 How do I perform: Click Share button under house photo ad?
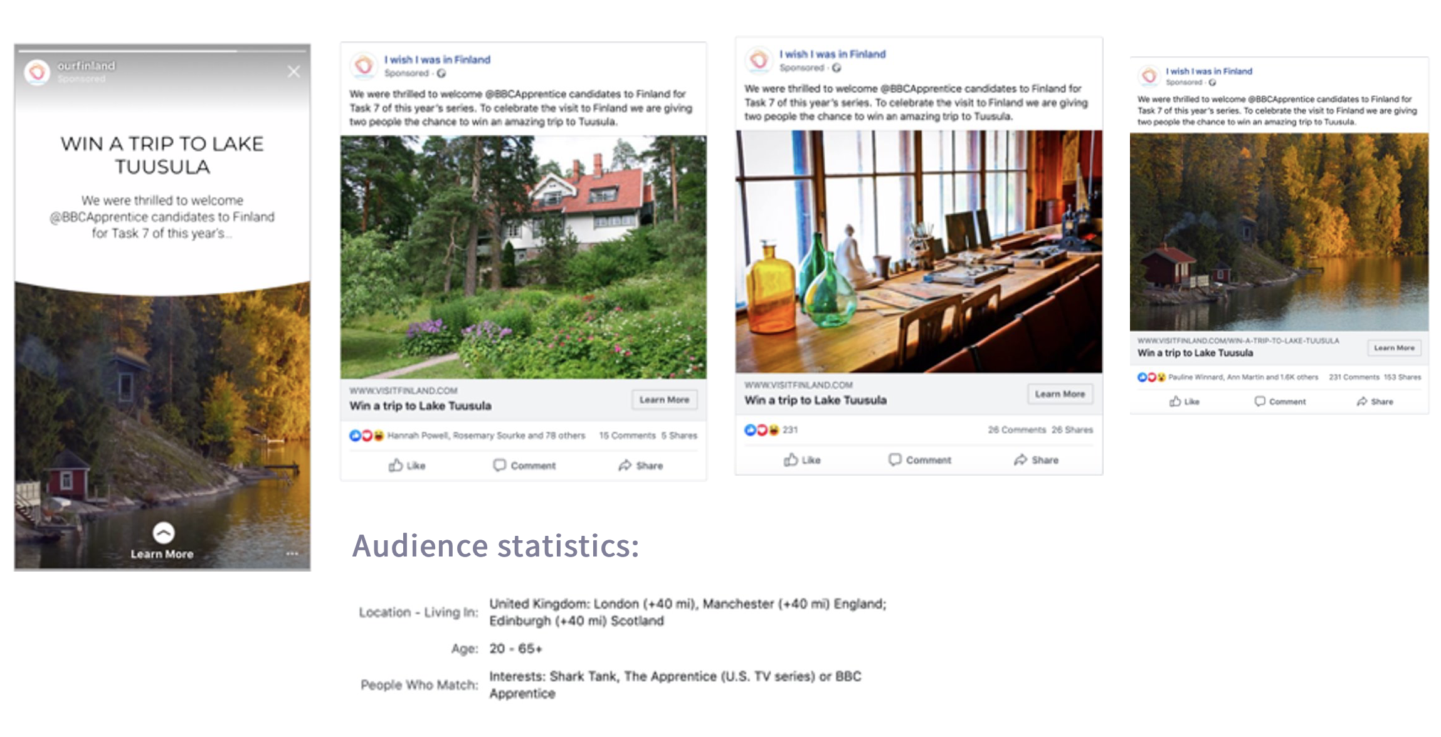tap(640, 465)
